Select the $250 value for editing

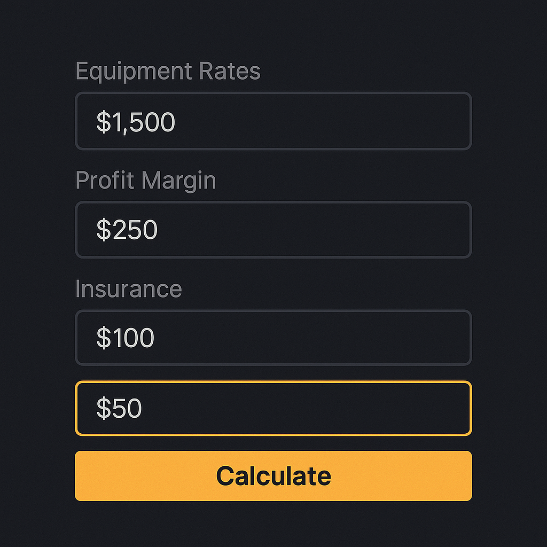click(x=127, y=230)
